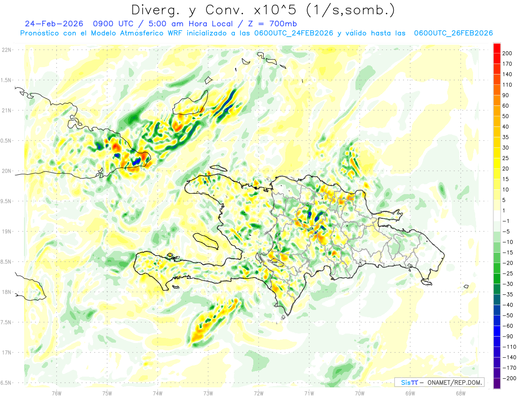The width and height of the screenshot is (517, 399).
Task: Click the "70W" longitude label
Action: [x=360, y=393]
